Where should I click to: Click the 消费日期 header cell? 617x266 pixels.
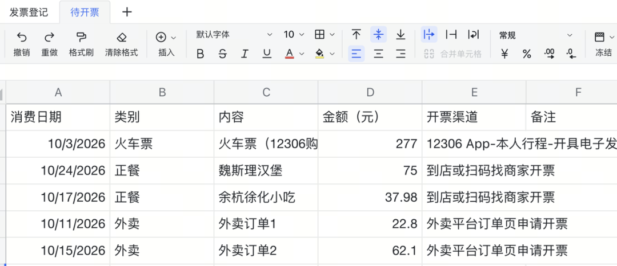pos(58,117)
